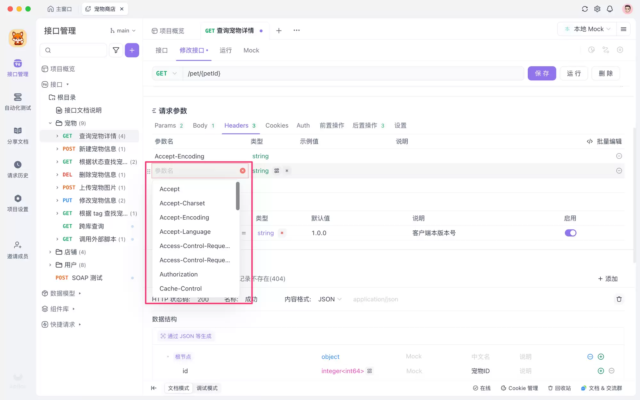Switch to the Auth tab

tap(303, 125)
